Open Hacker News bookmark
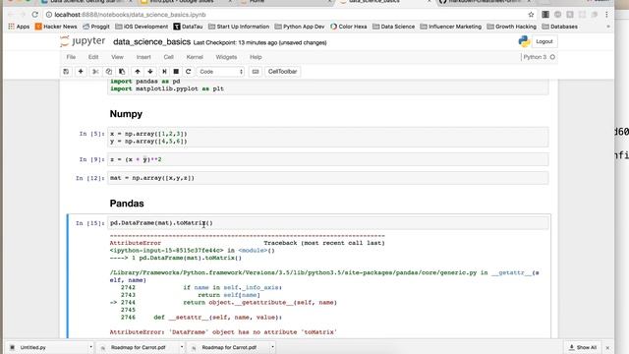Screen dimensions: 629x354 coord(56,27)
